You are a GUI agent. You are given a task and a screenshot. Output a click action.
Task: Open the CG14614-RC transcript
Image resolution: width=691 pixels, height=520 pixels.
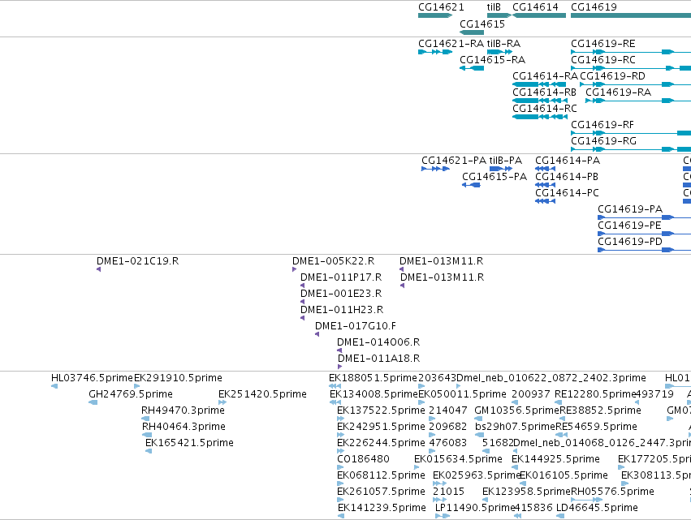539,117
